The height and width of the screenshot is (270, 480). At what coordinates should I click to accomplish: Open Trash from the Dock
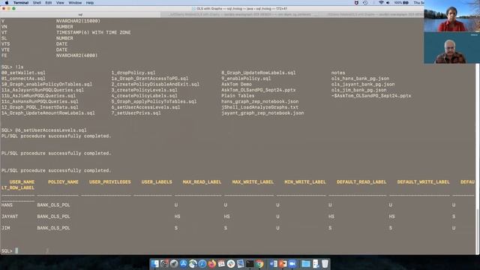point(325,263)
